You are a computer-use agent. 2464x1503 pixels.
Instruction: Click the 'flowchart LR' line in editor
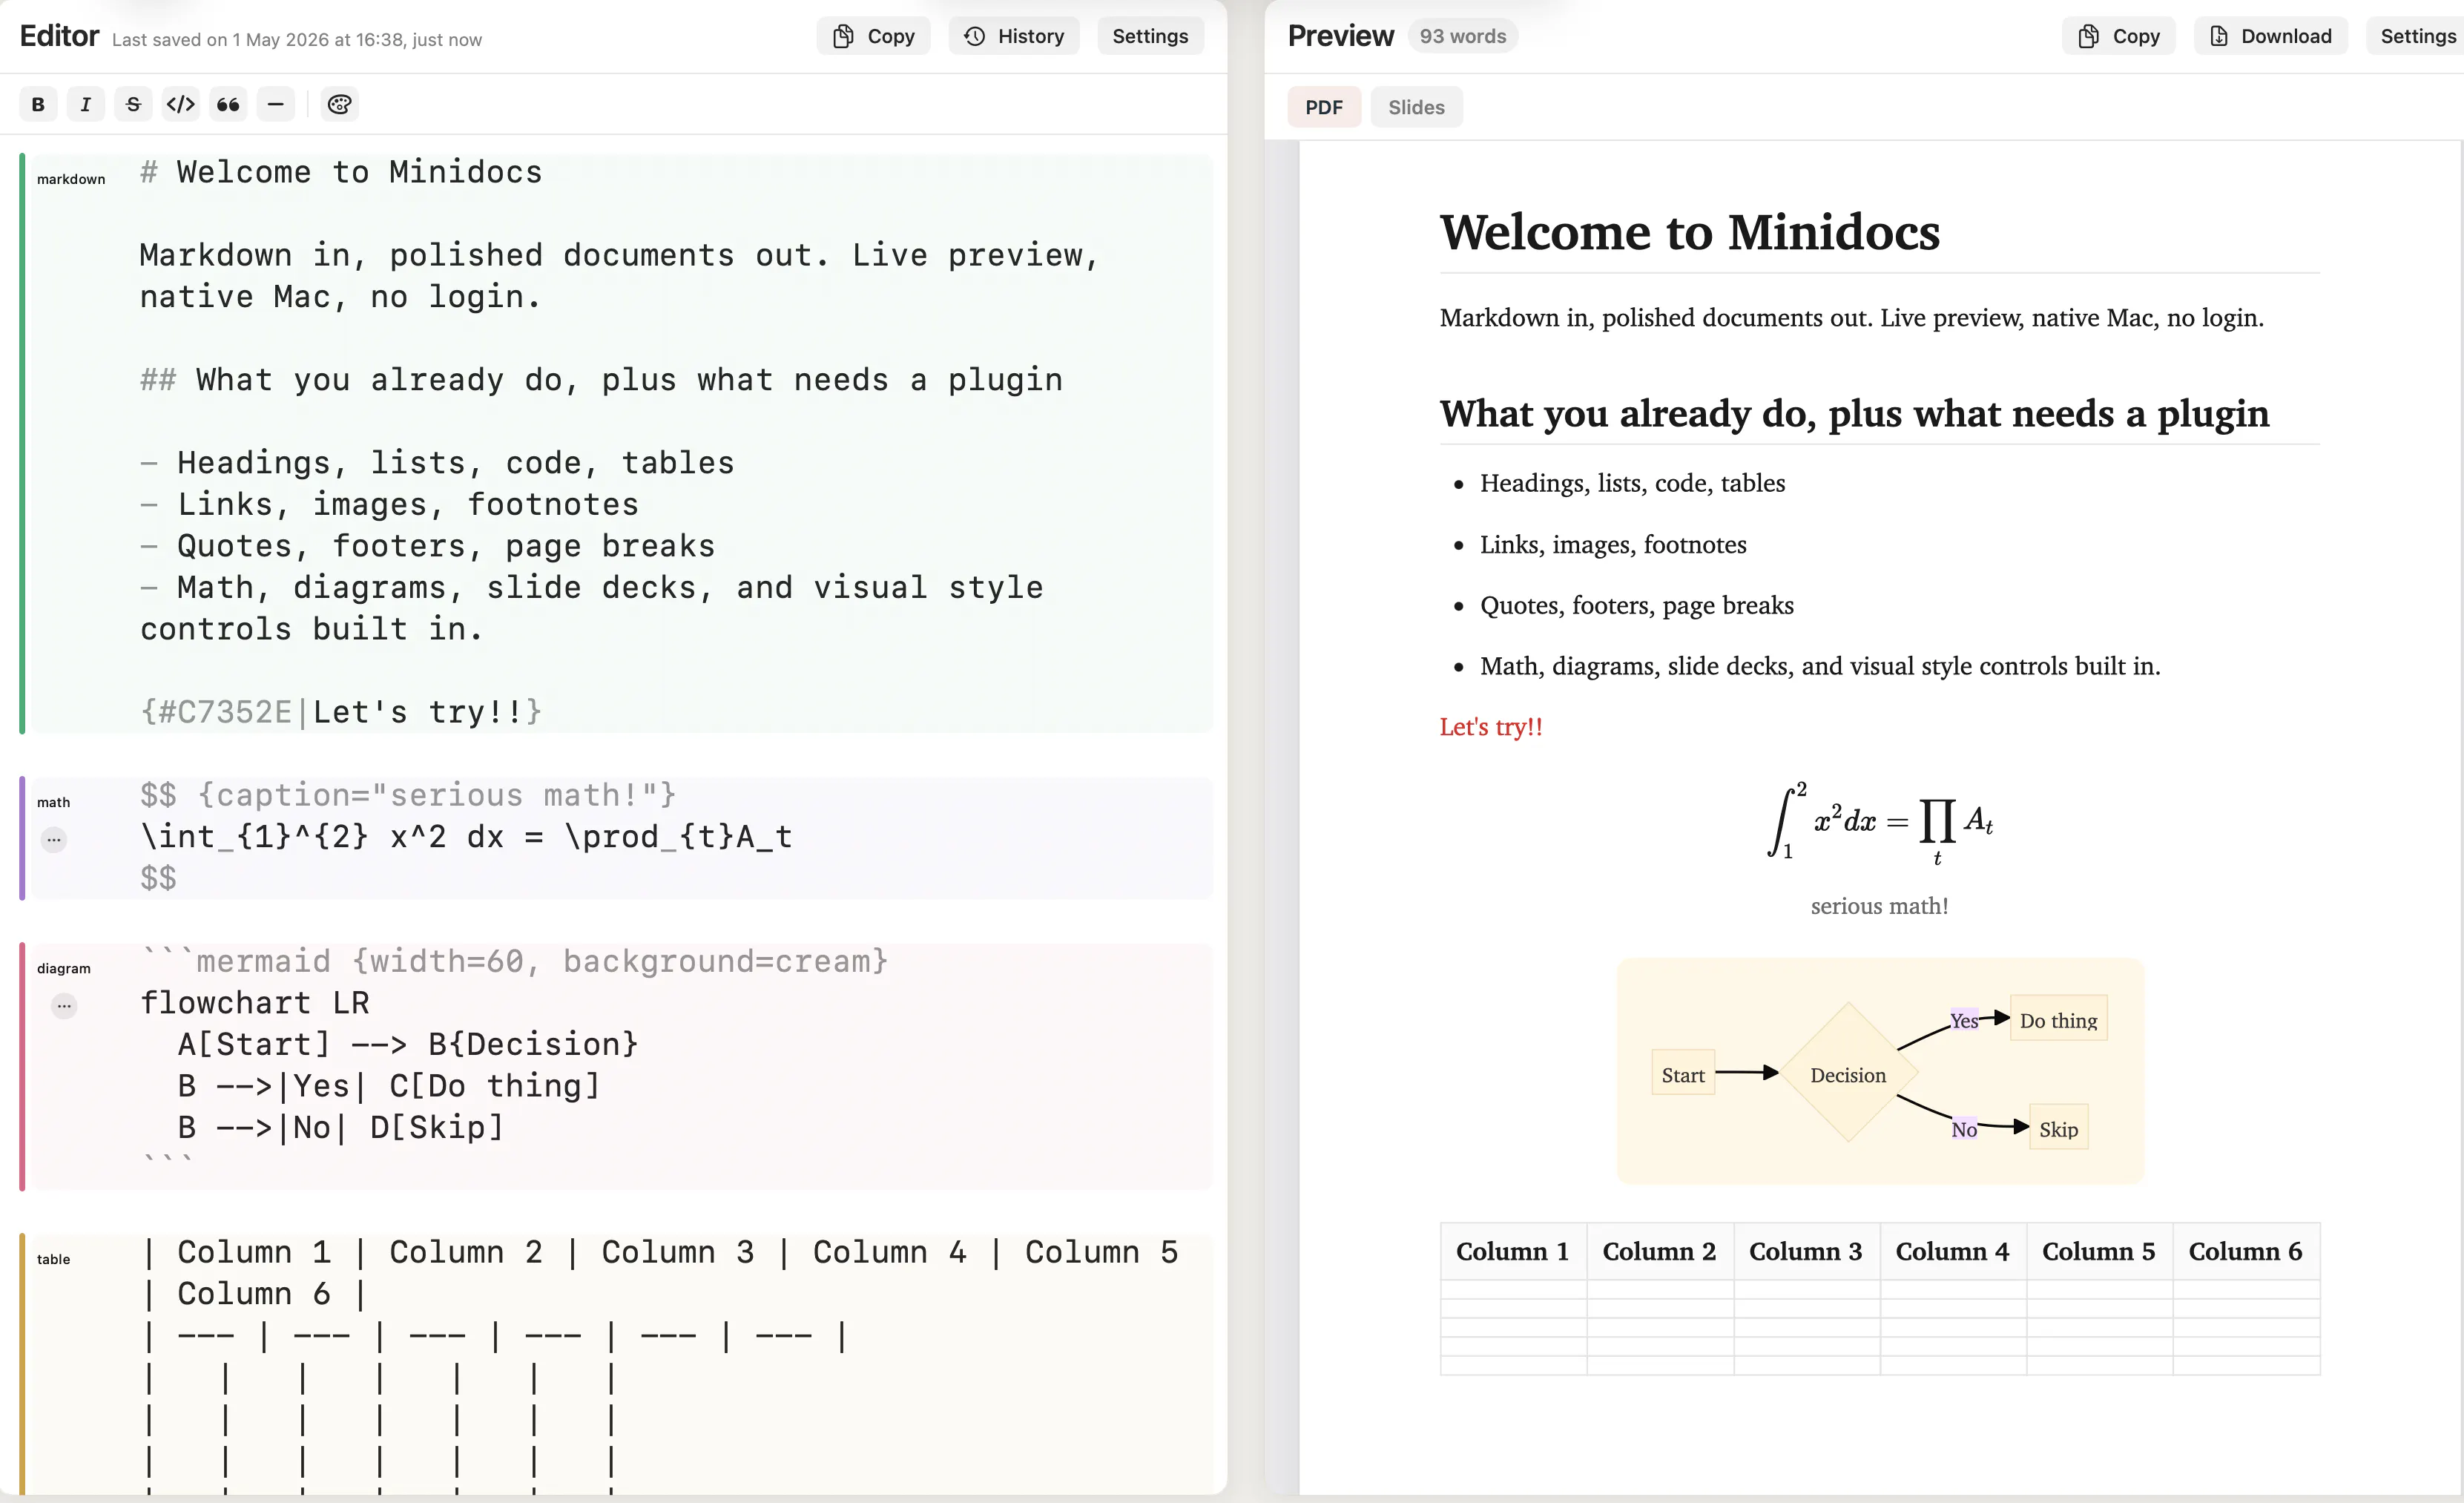pyautogui.click(x=255, y=1003)
